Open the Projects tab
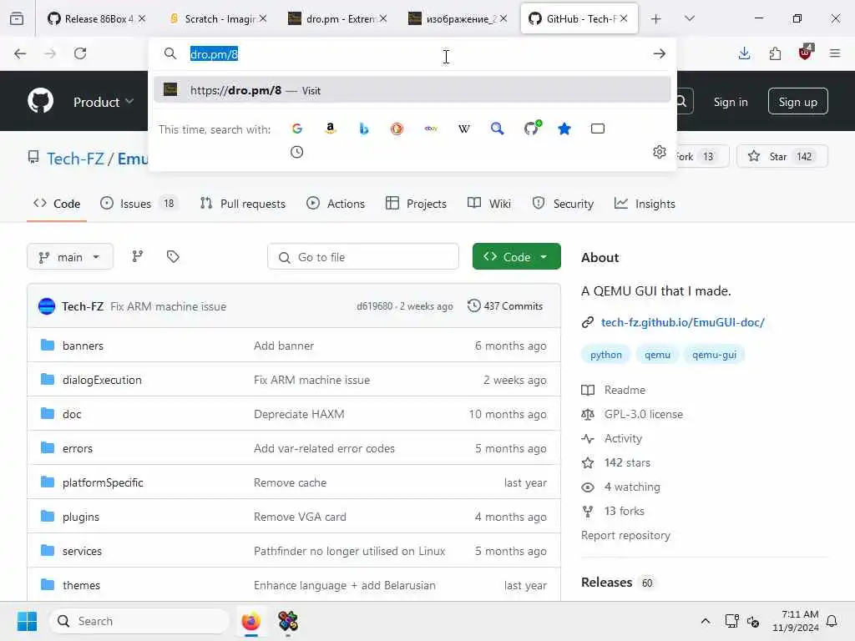The image size is (855, 641). (x=416, y=204)
